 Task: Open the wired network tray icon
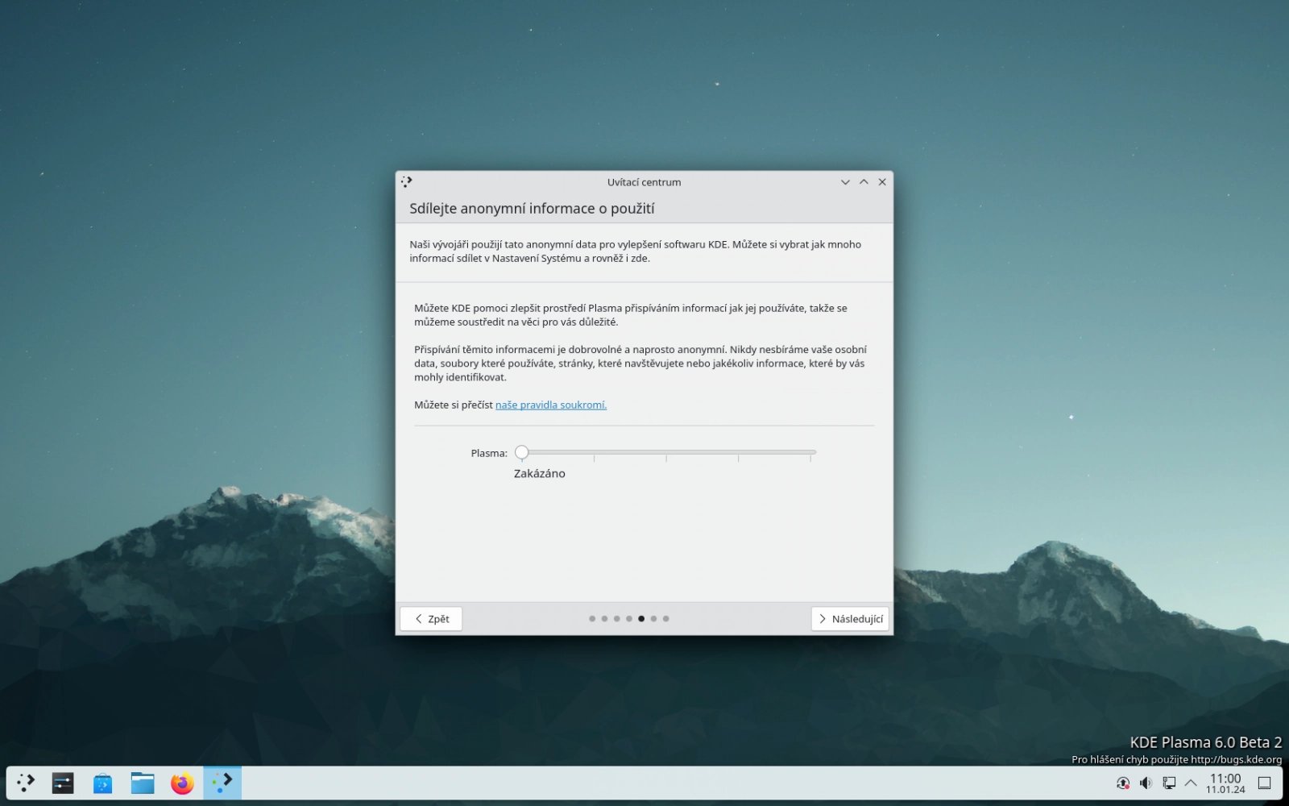click(1168, 783)
